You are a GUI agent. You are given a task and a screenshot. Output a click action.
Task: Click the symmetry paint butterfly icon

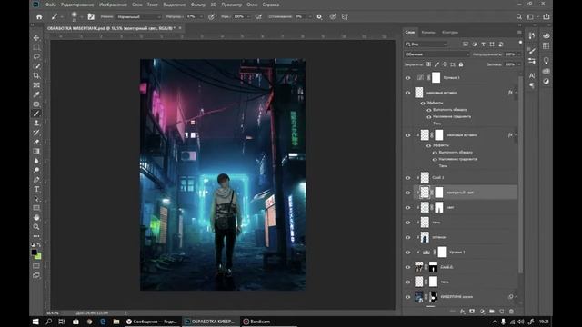click(345, 16)
